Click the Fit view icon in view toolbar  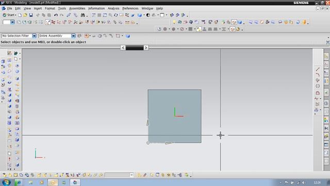(x=94, y=15)
